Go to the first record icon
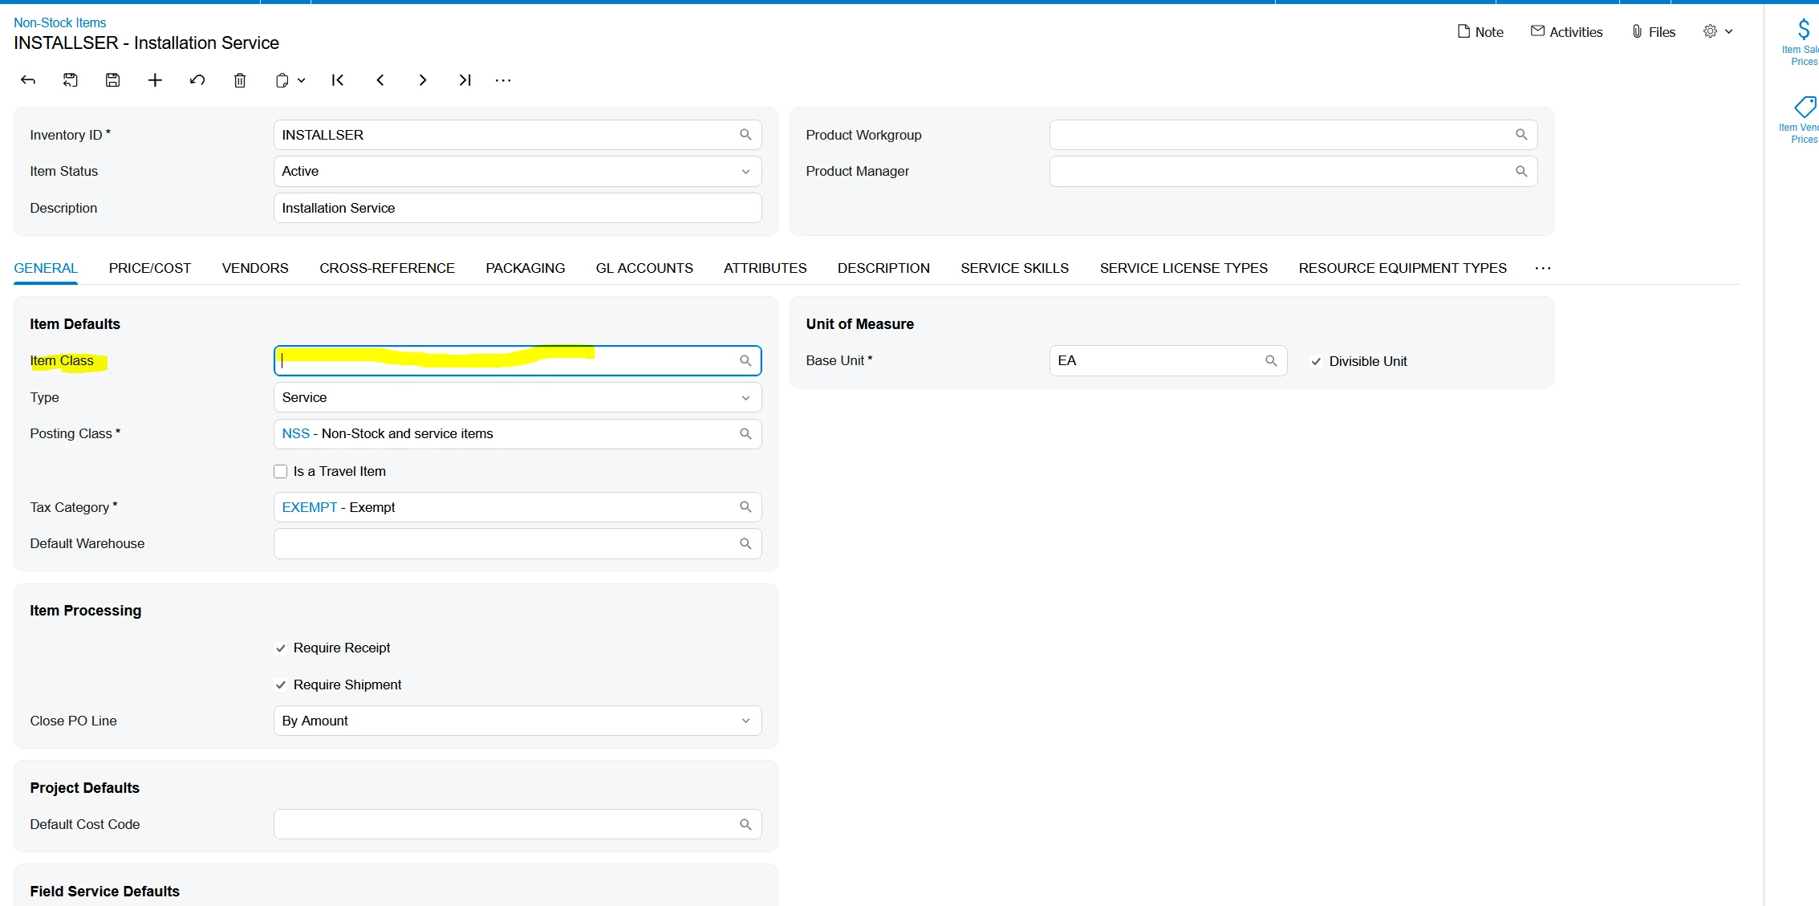The height and width of the screenshot is (906, 1819). click(x=338, y=80)
